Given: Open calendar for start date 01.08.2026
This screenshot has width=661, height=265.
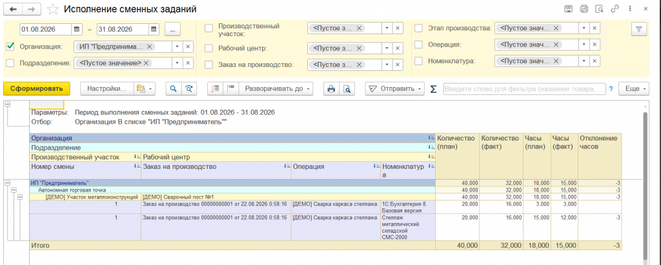Looking at the screenshot, I should (77, 29).
